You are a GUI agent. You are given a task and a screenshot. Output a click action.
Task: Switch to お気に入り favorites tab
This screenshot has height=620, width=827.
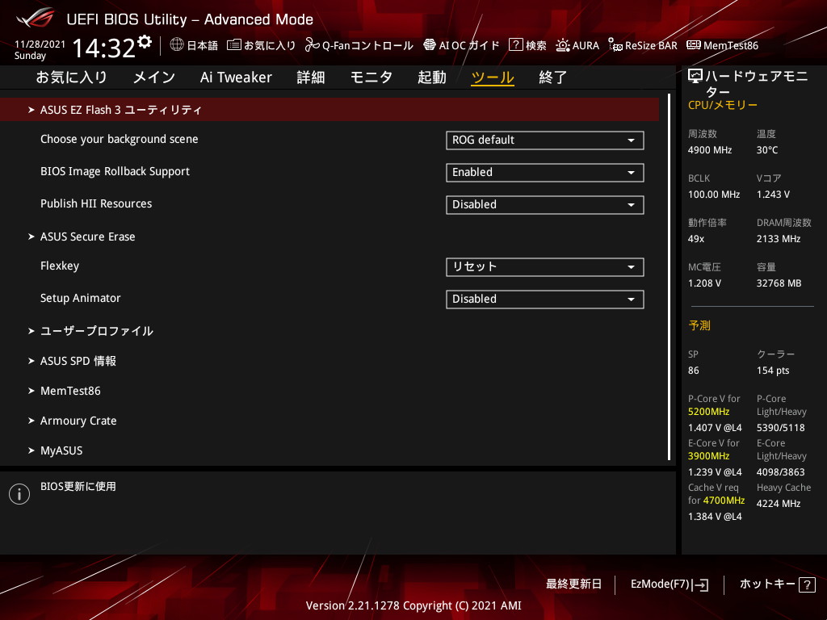(72, 77)
